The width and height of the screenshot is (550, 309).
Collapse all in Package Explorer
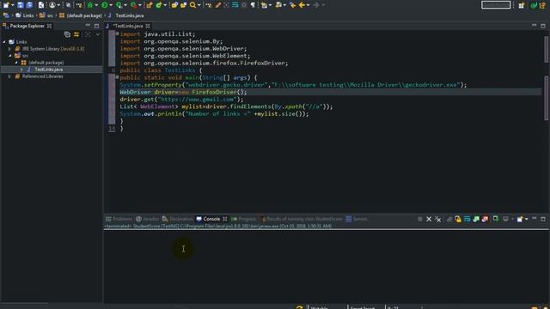67,34
